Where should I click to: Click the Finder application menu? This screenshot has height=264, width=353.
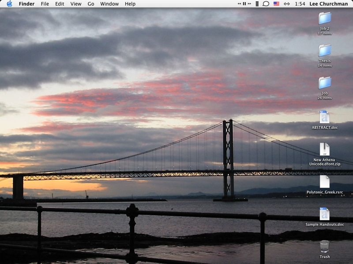click(x=26, y=4)
